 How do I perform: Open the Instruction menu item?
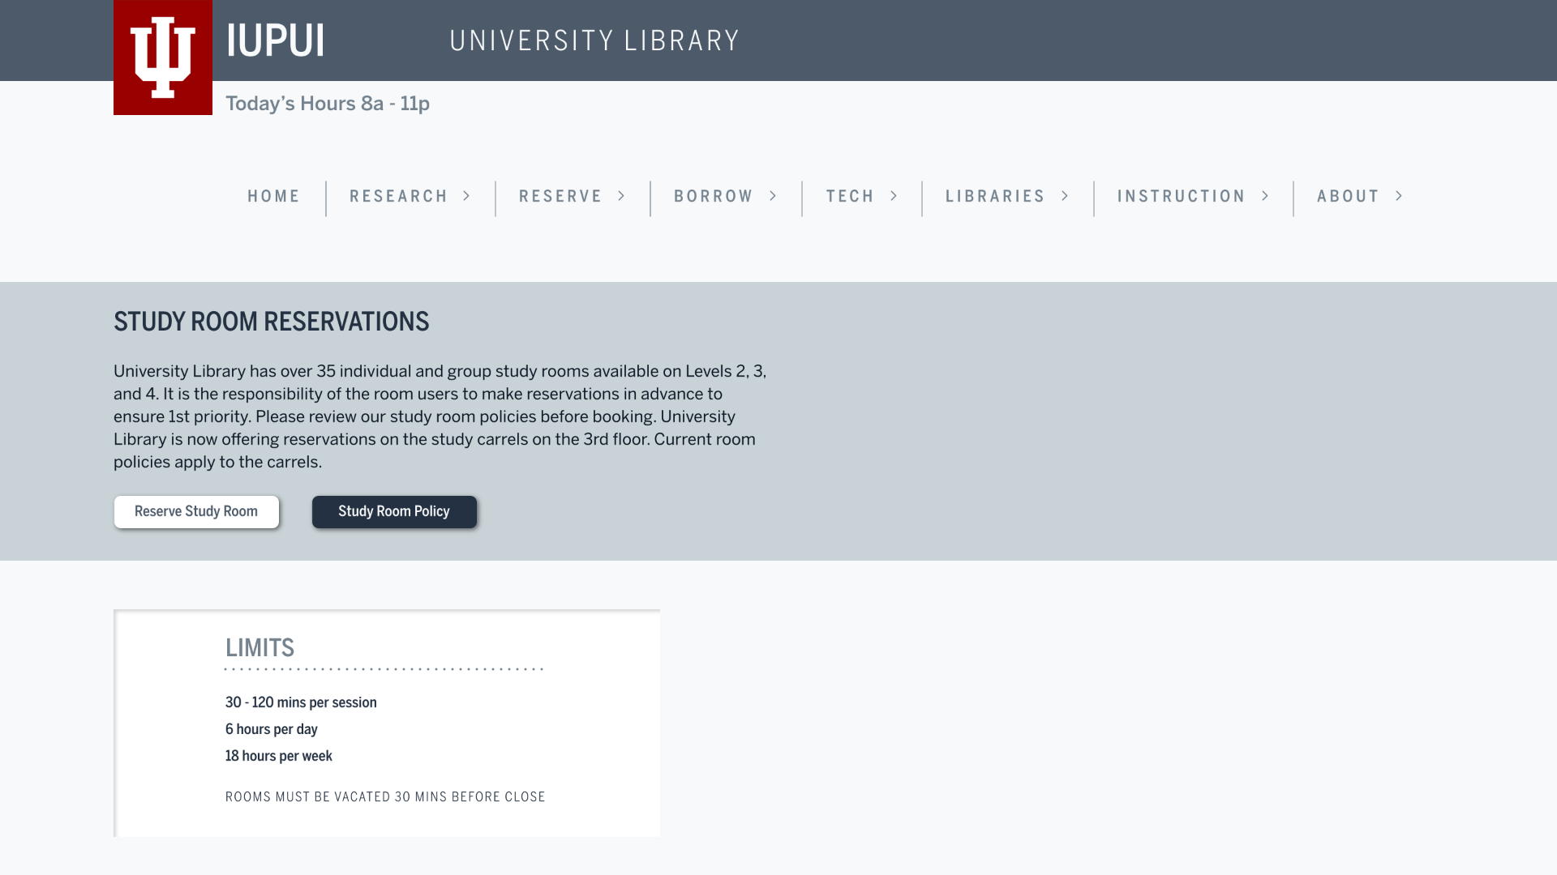pos(1181,196)
